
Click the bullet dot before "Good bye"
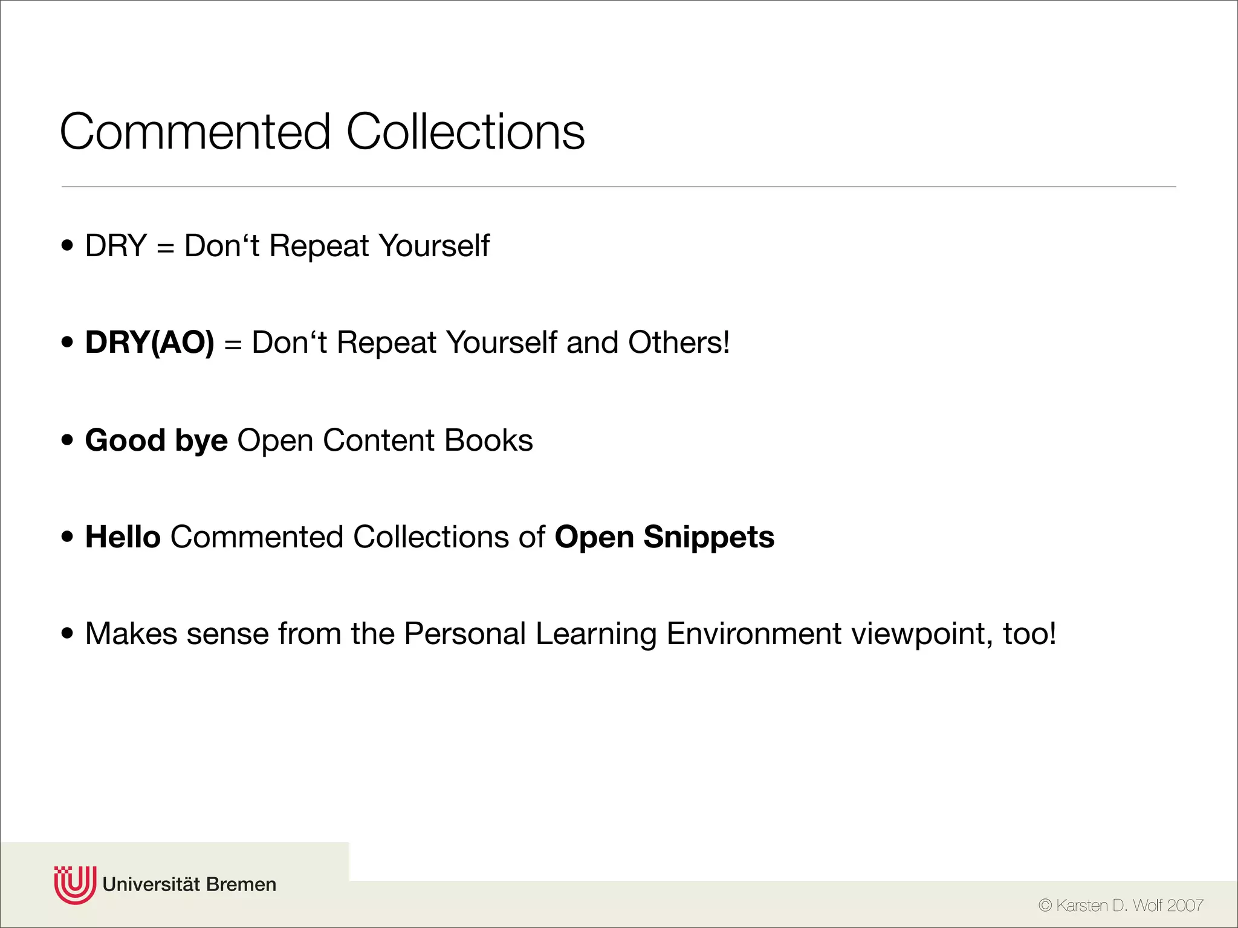pyautogui.click(x=68, y=440)
